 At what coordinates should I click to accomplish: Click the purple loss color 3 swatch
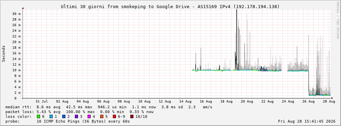click(76, 116)
